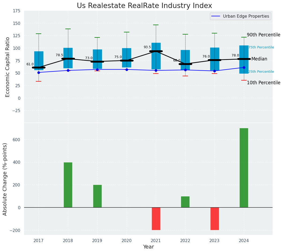Click the green 2019 absolute change bar
283x252 pixels.
pyautogui.click(x=97, y=196)
